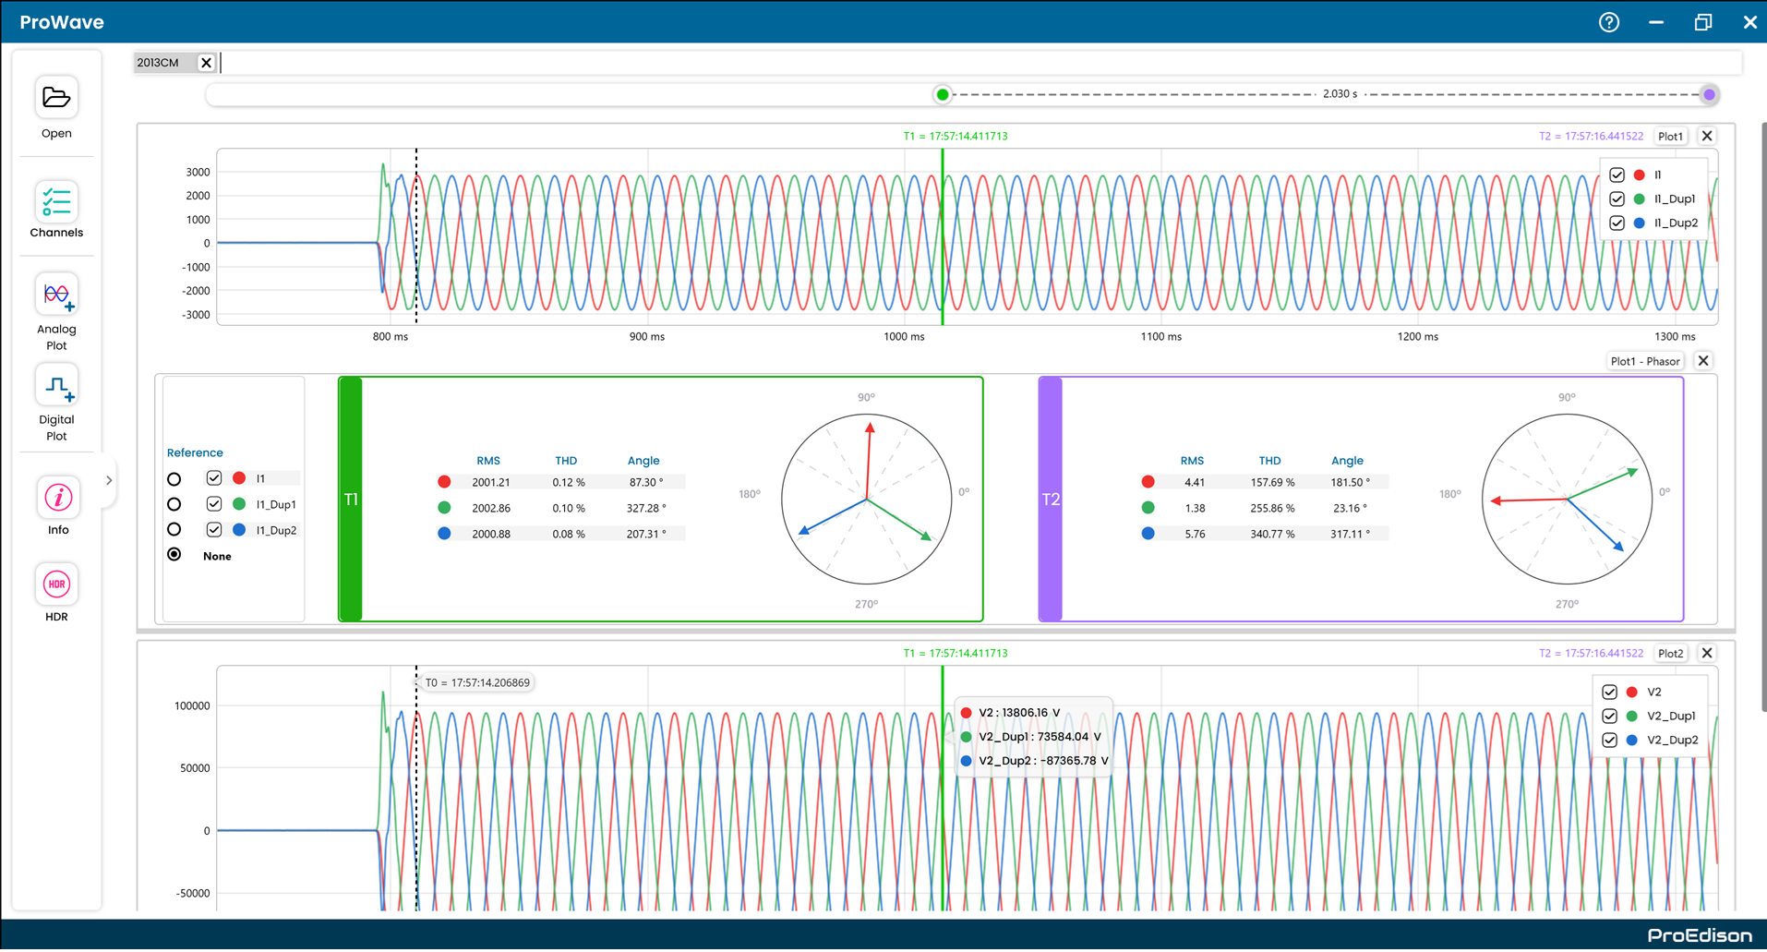Screen dimensions: 1767x952
Task: Open the Channels panel
Action: (x=56, y=201)
